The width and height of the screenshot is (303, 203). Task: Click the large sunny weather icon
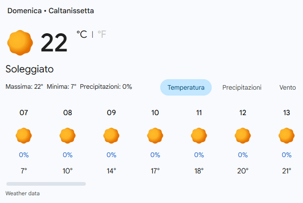(x=20, y=42)
